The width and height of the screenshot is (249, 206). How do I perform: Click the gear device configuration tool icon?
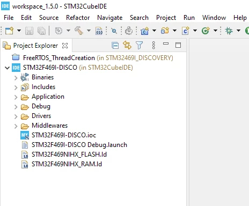click(129, 31)
